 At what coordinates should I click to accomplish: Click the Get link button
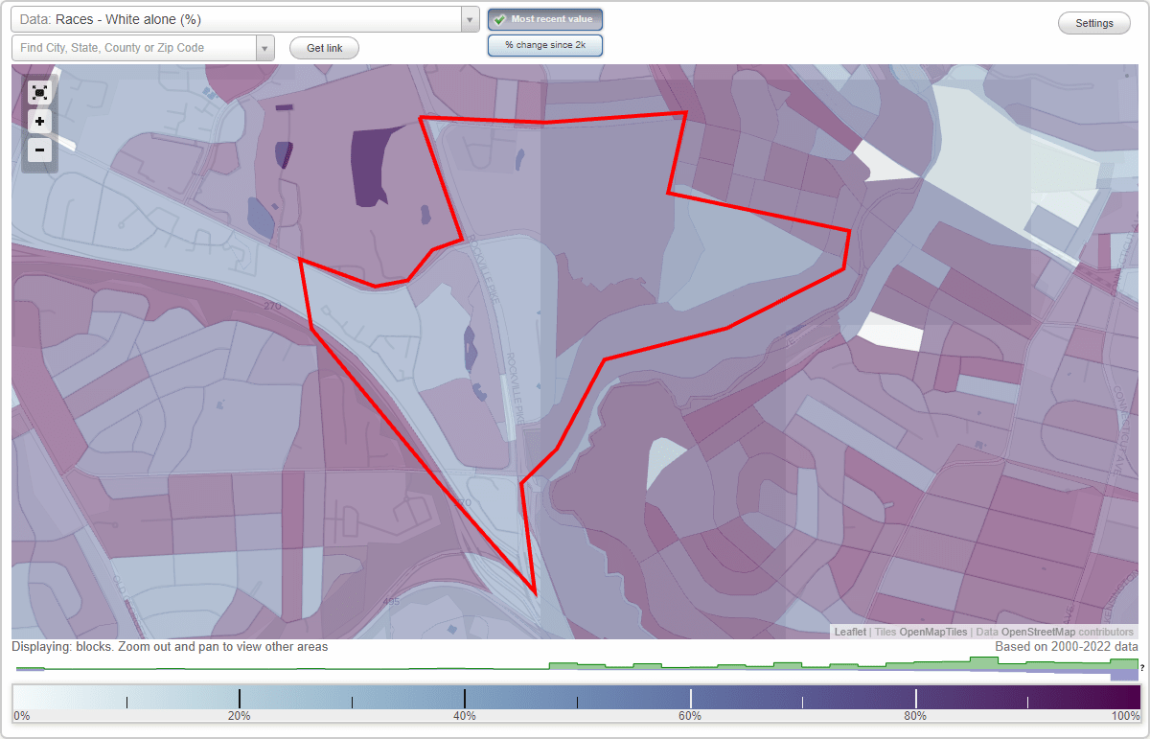(x=323, y=47)
